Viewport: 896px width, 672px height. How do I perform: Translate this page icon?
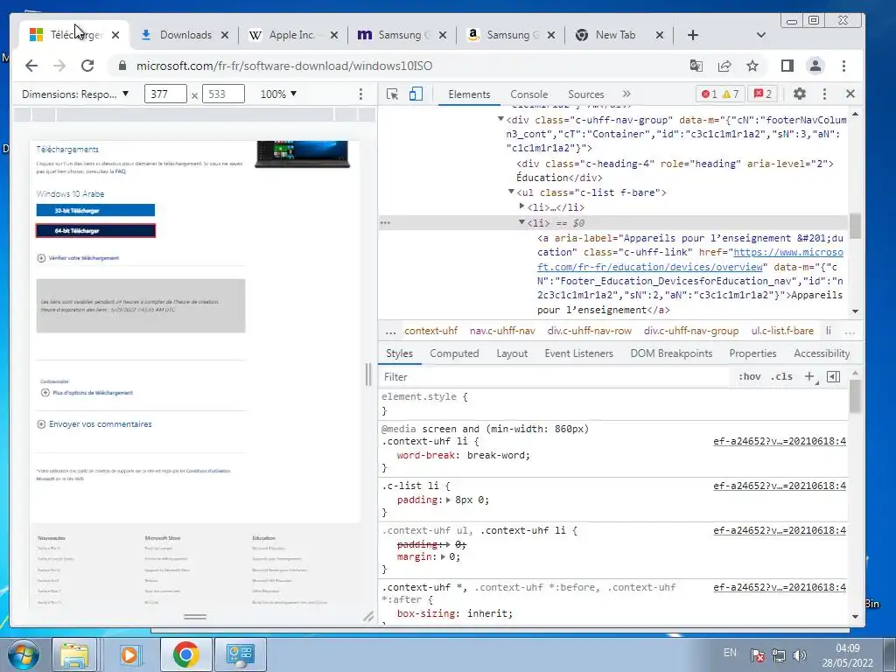(x=696, y=66)
